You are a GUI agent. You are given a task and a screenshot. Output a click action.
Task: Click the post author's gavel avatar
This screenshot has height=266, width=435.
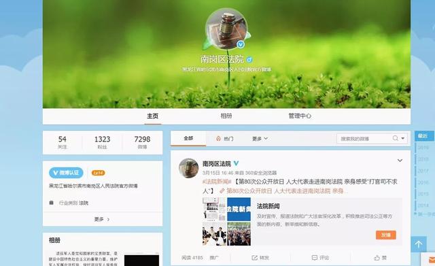[x=189, y=168]
